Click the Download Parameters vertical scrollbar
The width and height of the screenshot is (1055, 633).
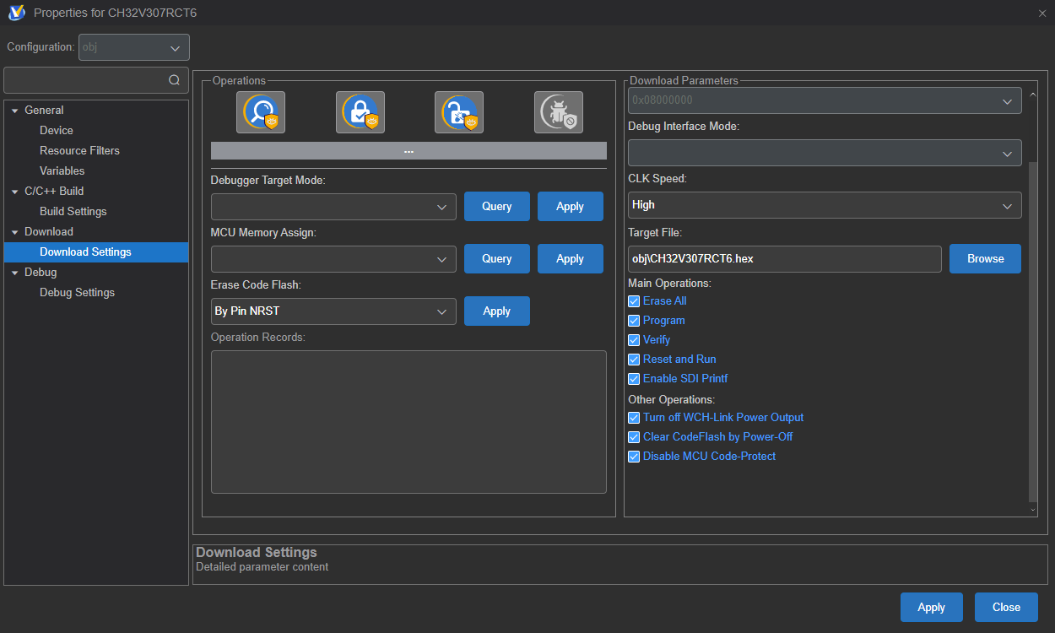coord(1034,331)
